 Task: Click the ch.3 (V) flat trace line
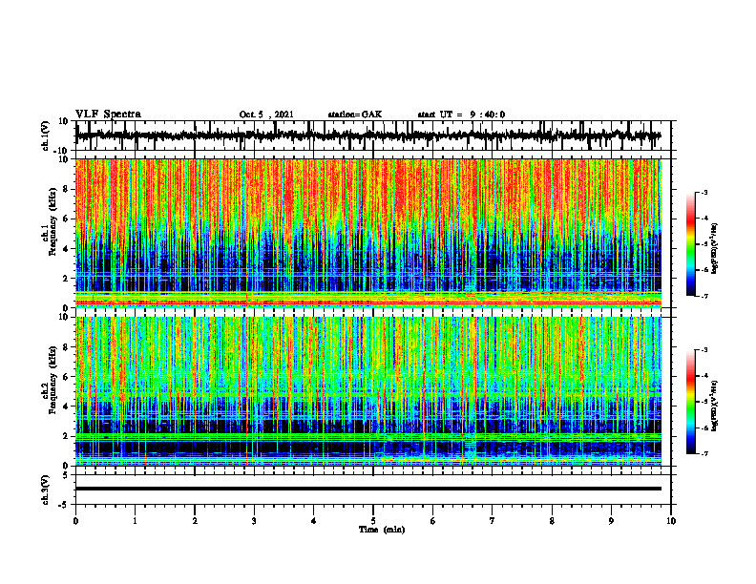(x=367, y=489)
